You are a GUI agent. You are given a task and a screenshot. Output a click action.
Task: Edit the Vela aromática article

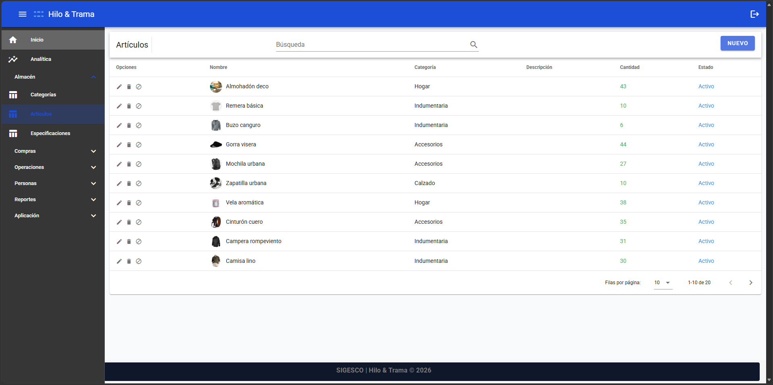(x=119, y=203)
